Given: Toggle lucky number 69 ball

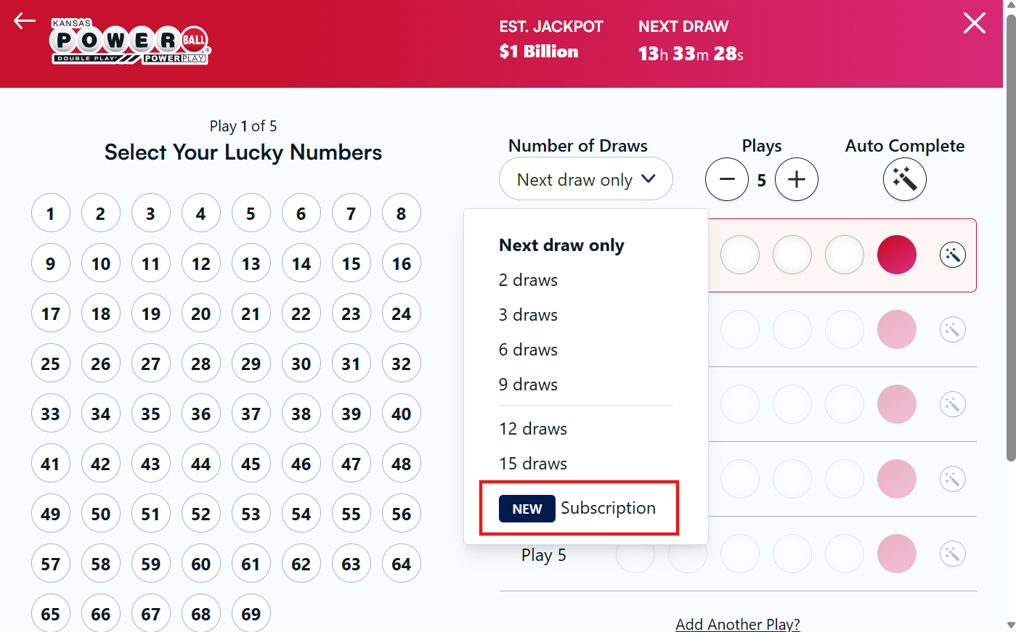Looking at the screenshot, I should (x=251, y=614).
